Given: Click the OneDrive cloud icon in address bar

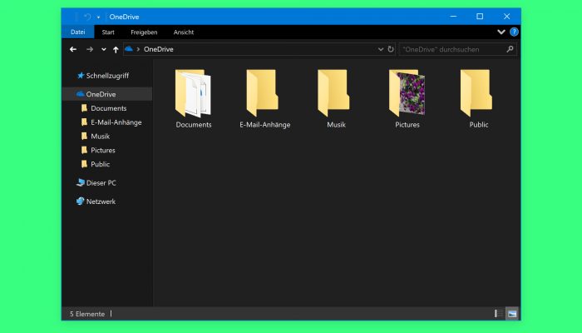Looking at the screenshot, I should 129,48.
